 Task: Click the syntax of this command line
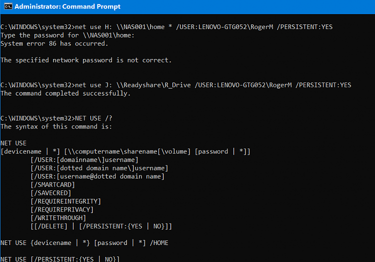[x=56, y=126]
